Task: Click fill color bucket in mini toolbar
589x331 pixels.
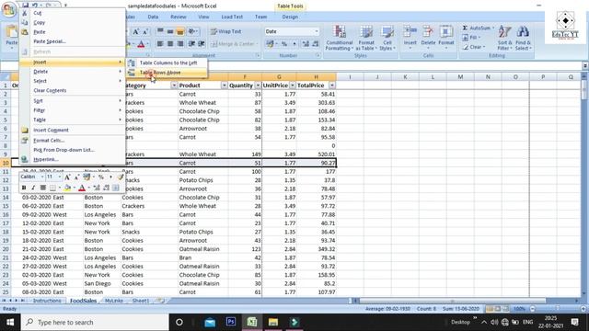Action: click(67, 188)
